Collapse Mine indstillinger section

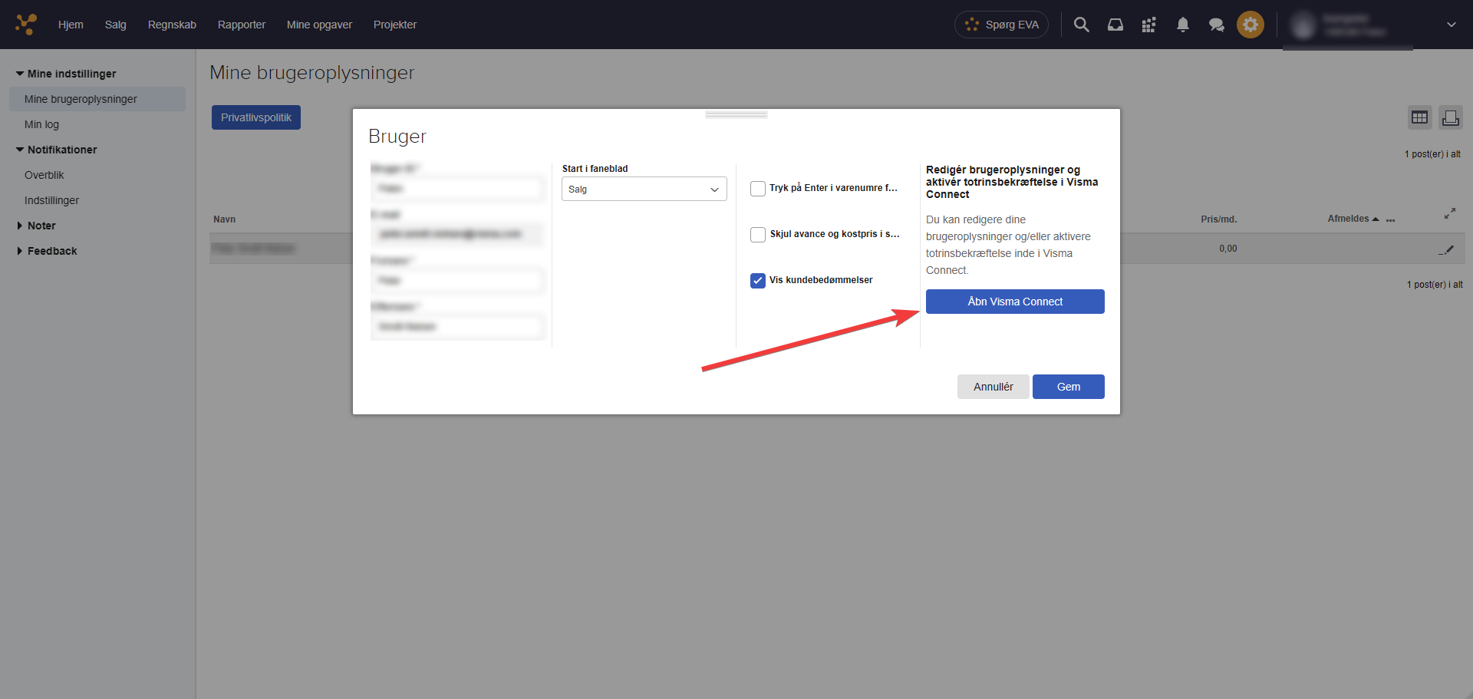coord(66,74)
